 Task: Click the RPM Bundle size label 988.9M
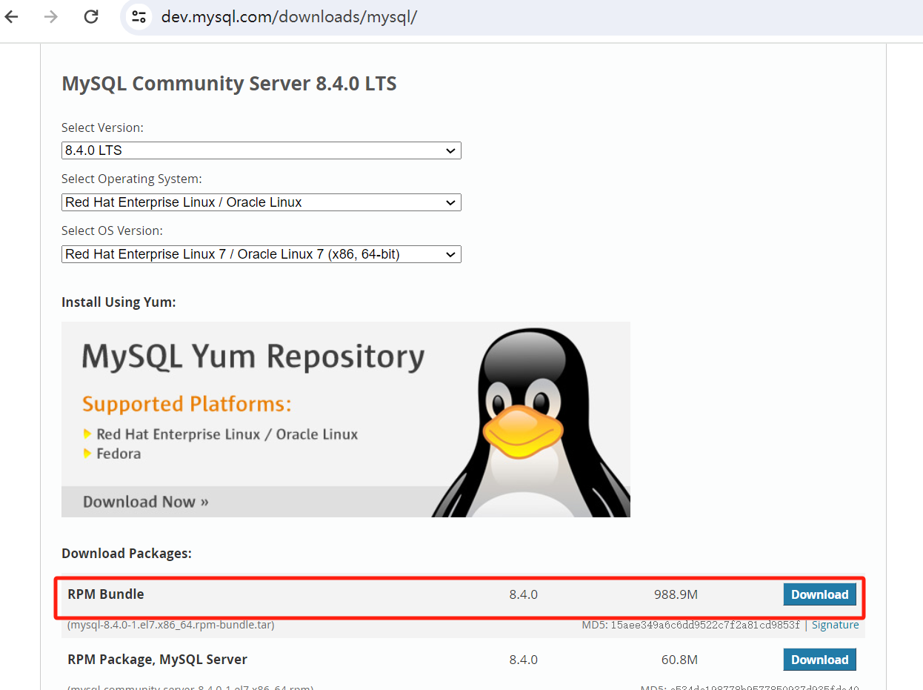pos(676,594)
